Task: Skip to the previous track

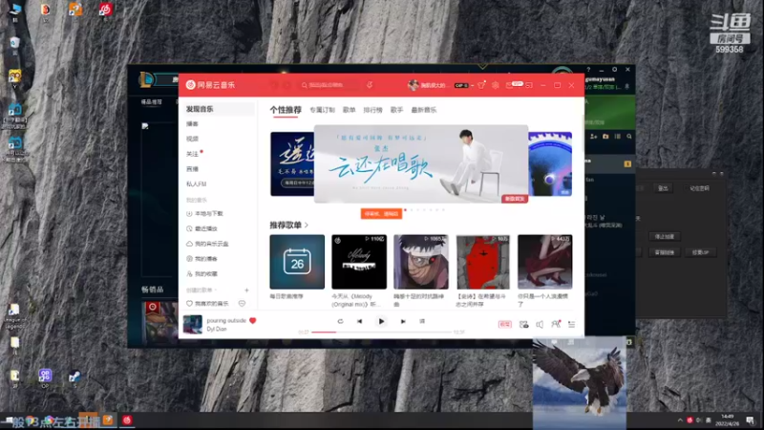Action: click(x=360, y=321)
